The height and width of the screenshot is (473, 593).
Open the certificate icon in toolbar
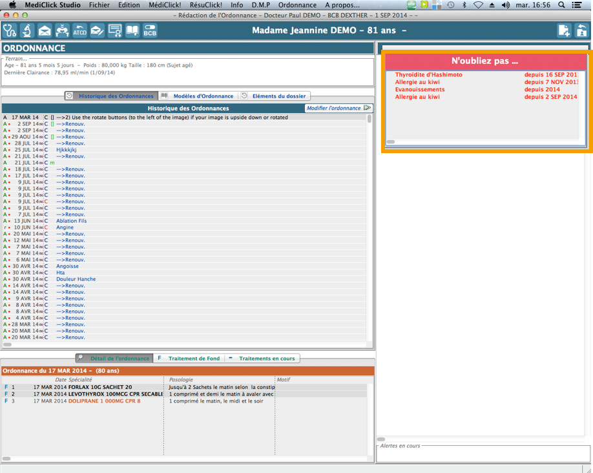pos(115,30)
